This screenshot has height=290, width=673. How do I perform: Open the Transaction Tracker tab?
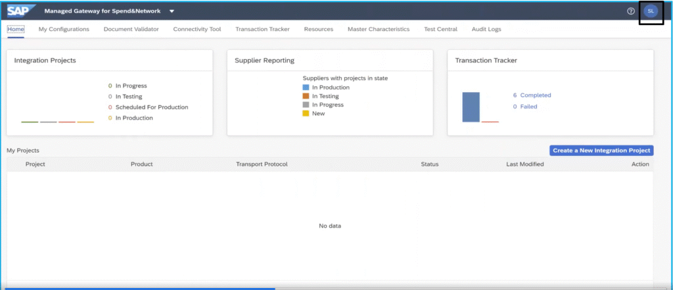coord(263,29)
